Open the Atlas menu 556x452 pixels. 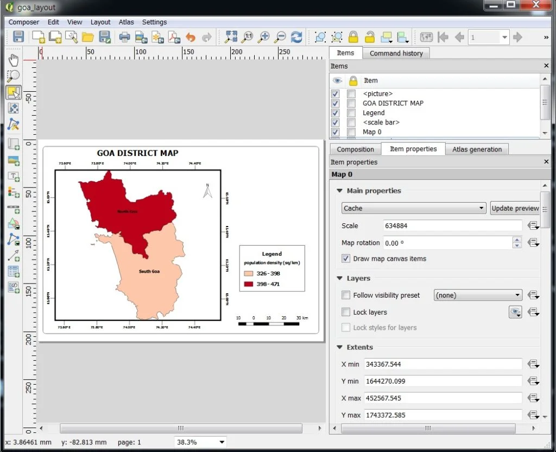[x=126, y=22]
